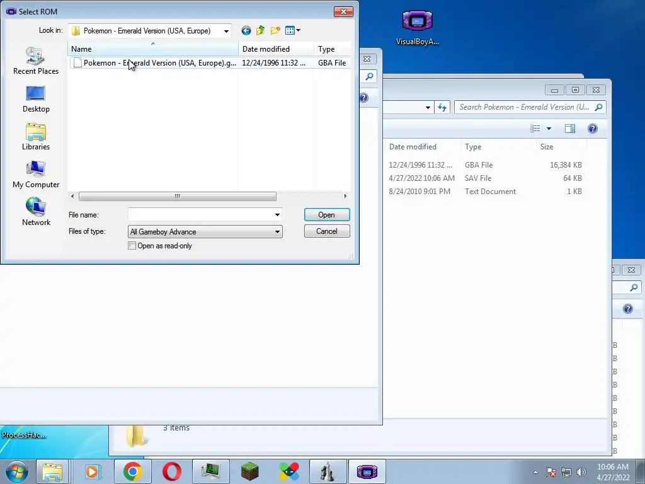The width and height of the screenshot is (645, 484).
Task: Go back using the blue back arrow icon
Action: 246,30
